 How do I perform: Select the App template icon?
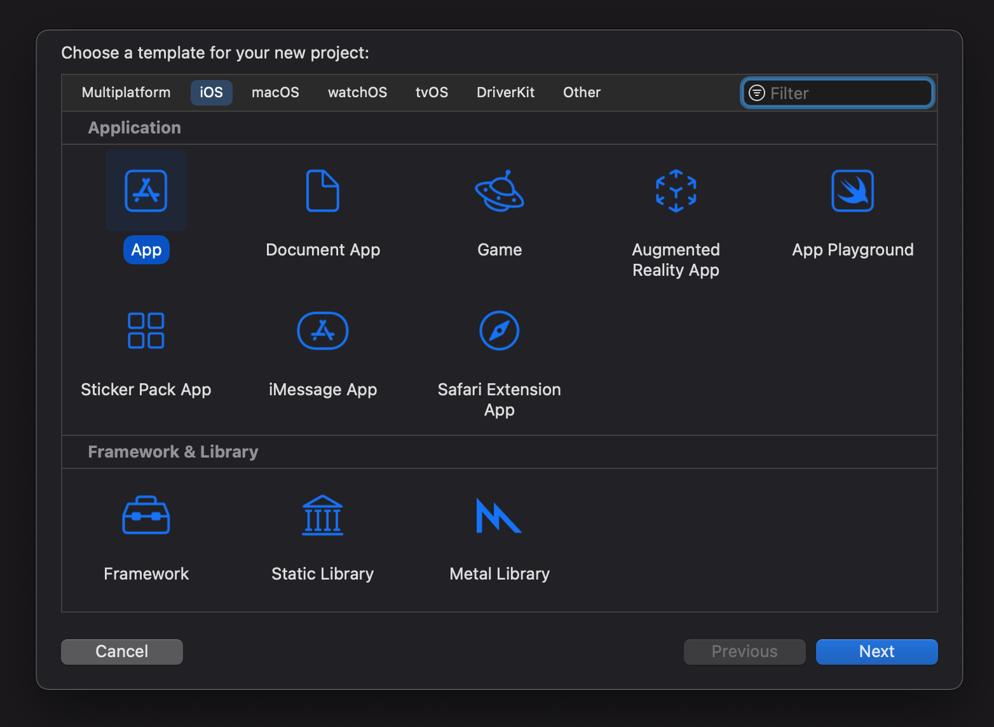pyautogui.click(x=146, y=191)
